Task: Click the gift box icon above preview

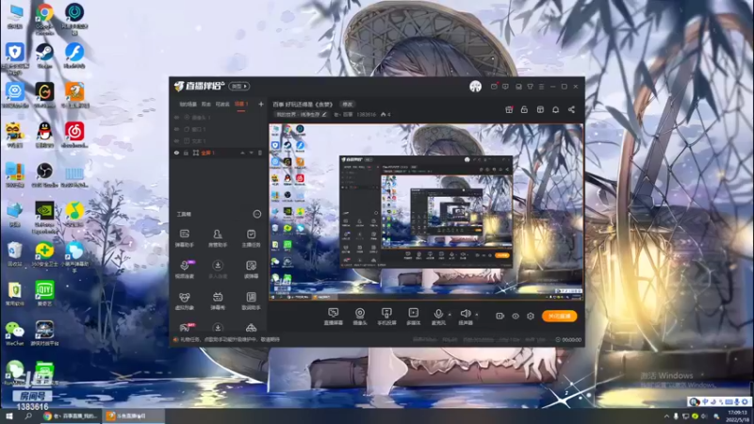Action: pyautogui.click(x=509, y=109)
